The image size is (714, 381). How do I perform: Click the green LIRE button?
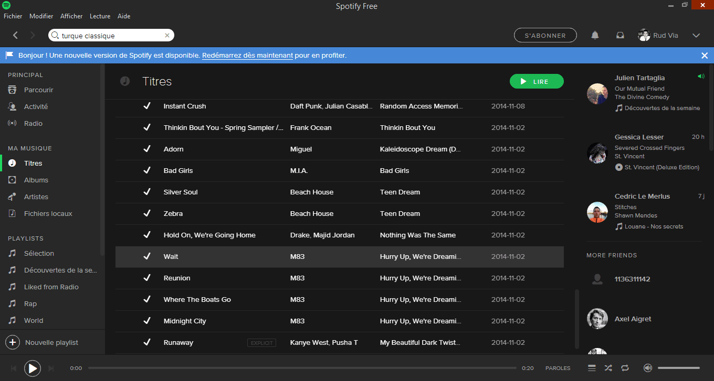pos(537,81)
